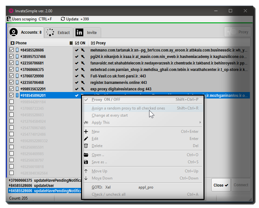Uncheck the +918545096201 account checkbox
The width and height of the screenshot is (259, 208).
(x=11, y=95)
